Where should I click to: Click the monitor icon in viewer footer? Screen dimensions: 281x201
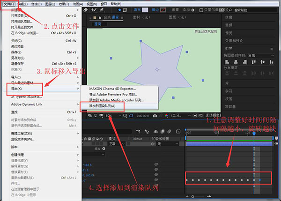click(x=96, y=116)
